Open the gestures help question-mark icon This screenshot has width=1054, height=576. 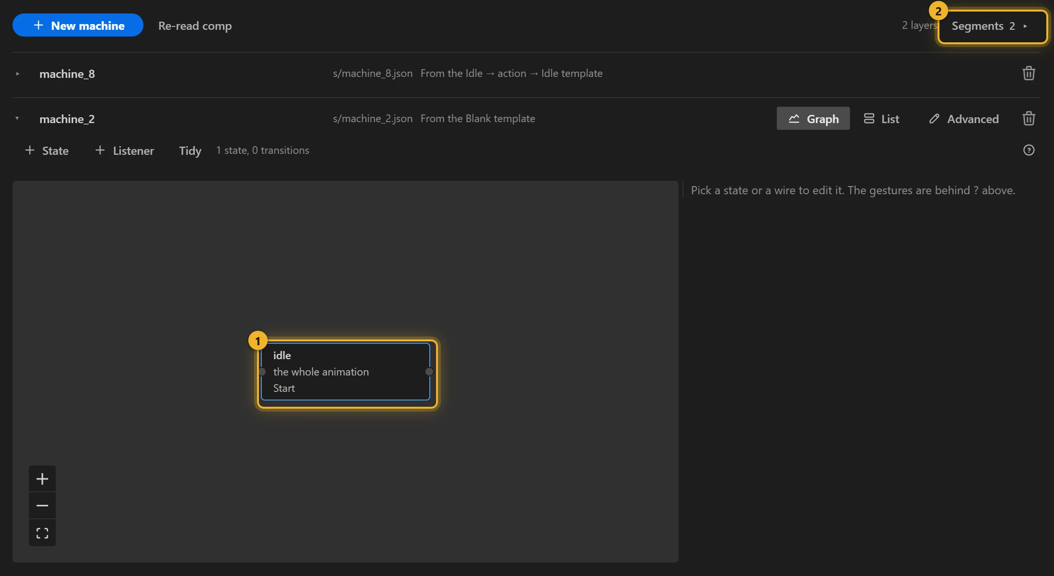[1028, 150]
